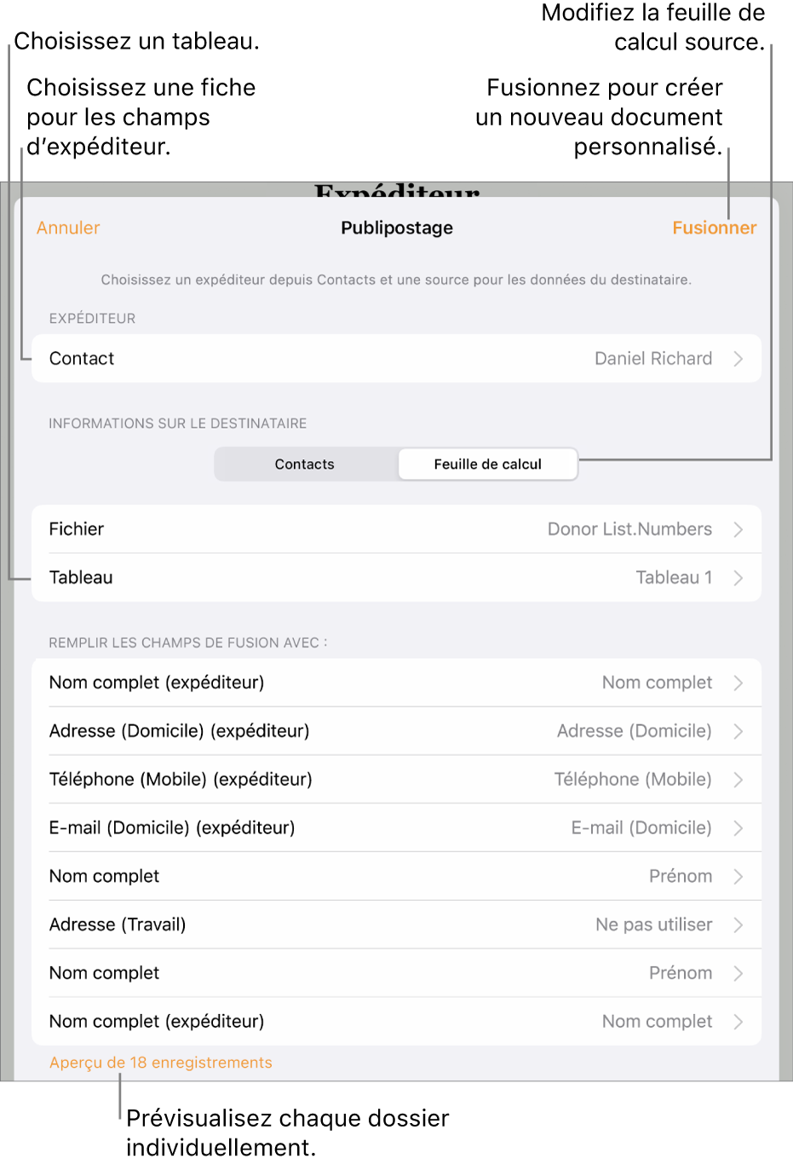Tap the Daniel Richard sender value

pyautogui.click(x=653, y=358)
